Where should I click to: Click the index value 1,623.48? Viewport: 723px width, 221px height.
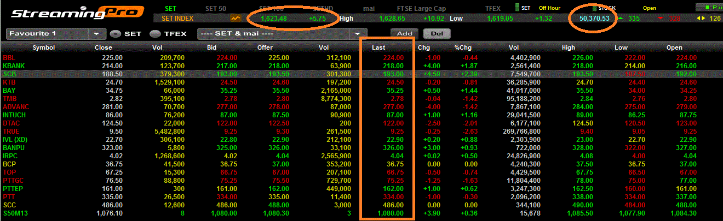[x=274, y=18]
